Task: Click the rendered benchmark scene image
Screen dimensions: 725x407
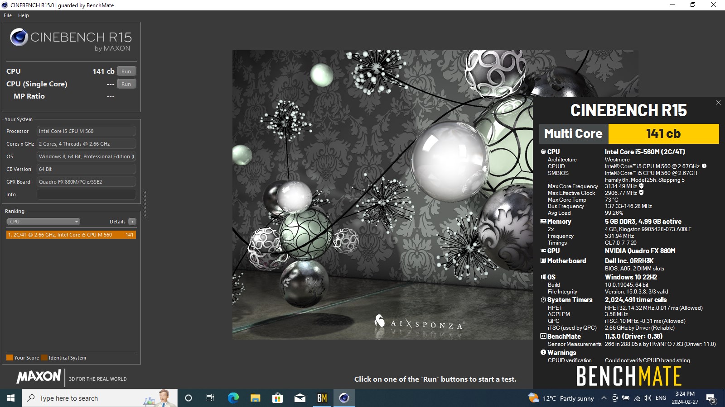Action: [382, 194]
